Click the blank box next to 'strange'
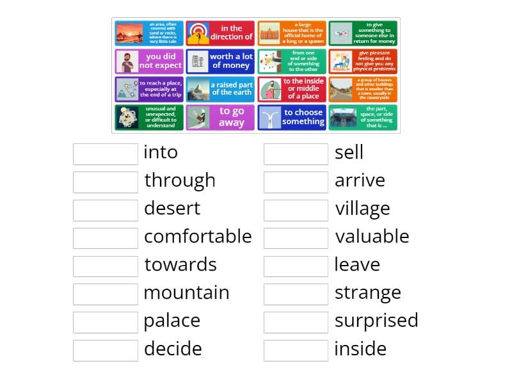This screenshot has height=384, width=512. [296, 294]
